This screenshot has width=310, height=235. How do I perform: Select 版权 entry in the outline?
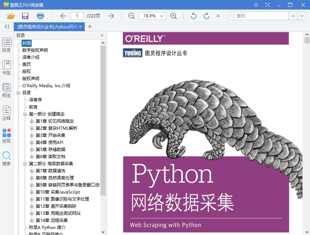pyautogui.click(x=27, y=72)
